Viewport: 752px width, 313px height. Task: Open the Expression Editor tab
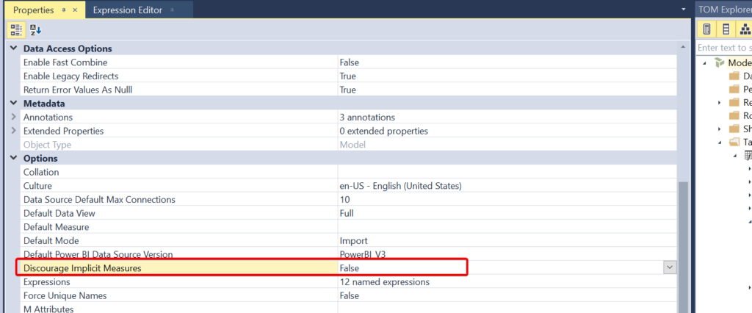(x=128, y=10)
